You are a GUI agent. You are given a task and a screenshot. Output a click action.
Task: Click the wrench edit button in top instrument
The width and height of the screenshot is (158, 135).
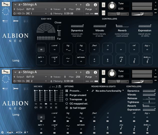pos(6,4)
